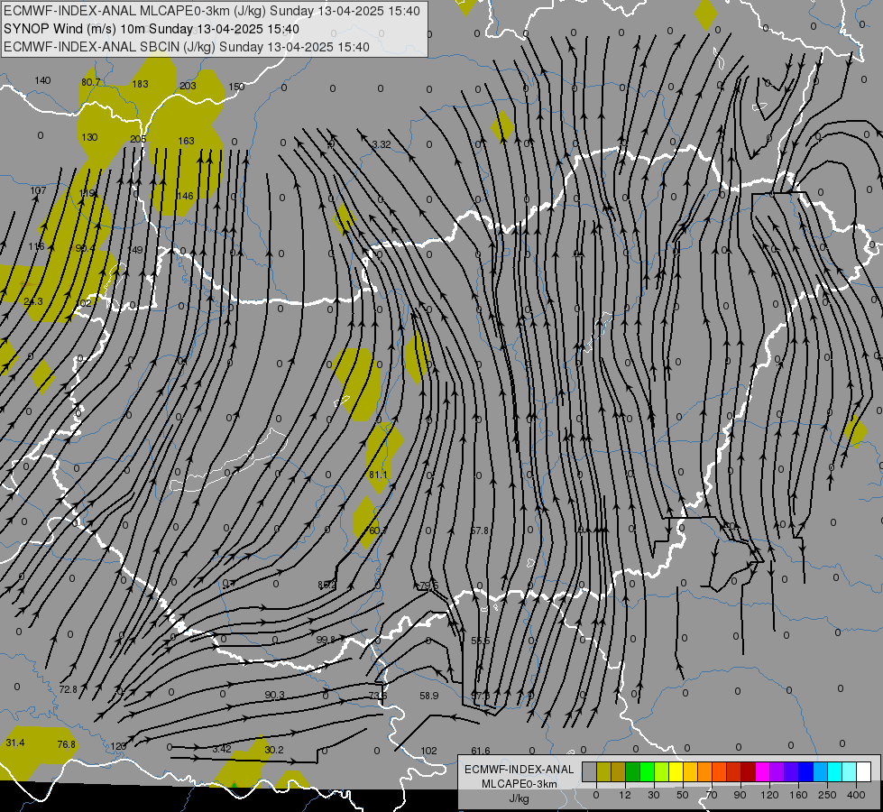Click the map value 55.5
Screen dimensions: 883x812
point(481,641)
